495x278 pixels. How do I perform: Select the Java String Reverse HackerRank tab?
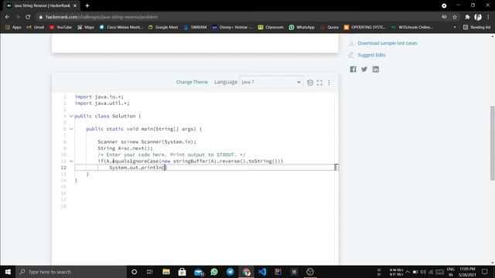(x=41, y=5)
